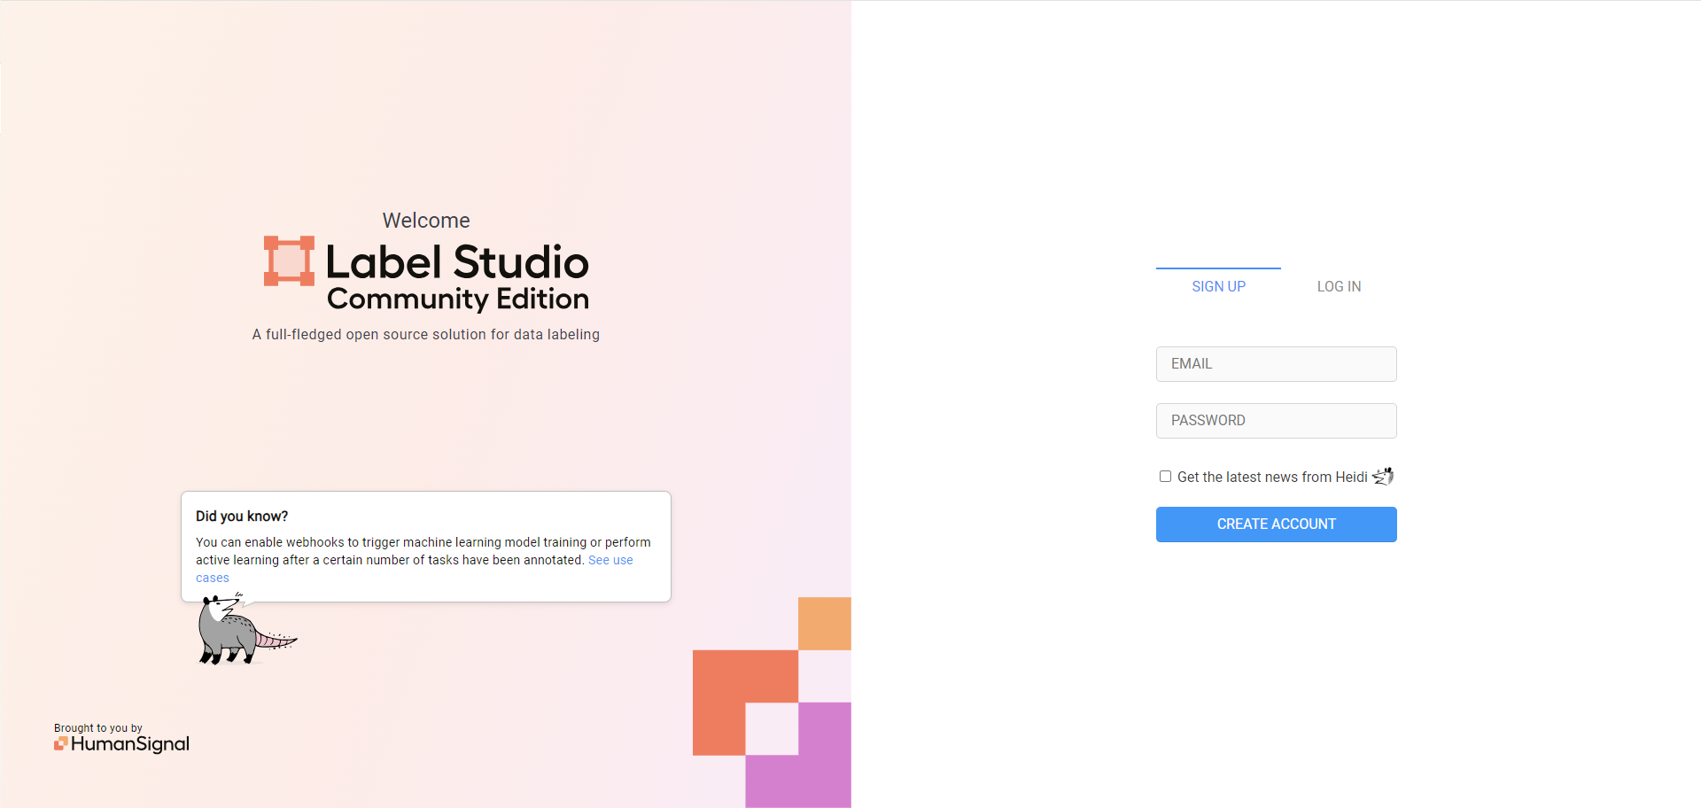Viewport: 1701px width, 808px height.
Task: Click the small Heidi icon beside news label
Action: click(1383, 476)
